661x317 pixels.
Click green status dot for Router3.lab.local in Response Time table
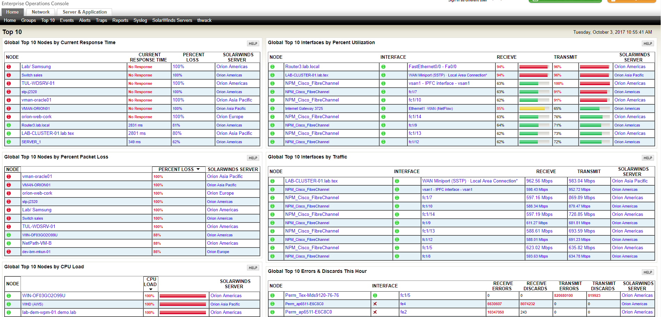coord(9,125)
